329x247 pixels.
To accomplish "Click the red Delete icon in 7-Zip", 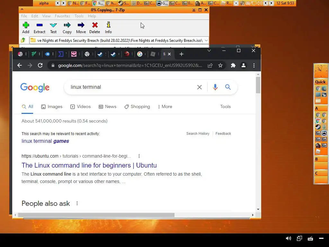I will (x=95, y=28).
